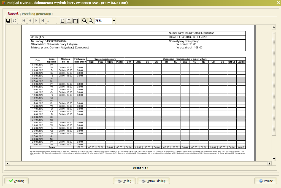281x188 pixels.
Task: Click 'Faktyczny czas pracy' column header
Action: pyautogui.click(x=80, y=60)
